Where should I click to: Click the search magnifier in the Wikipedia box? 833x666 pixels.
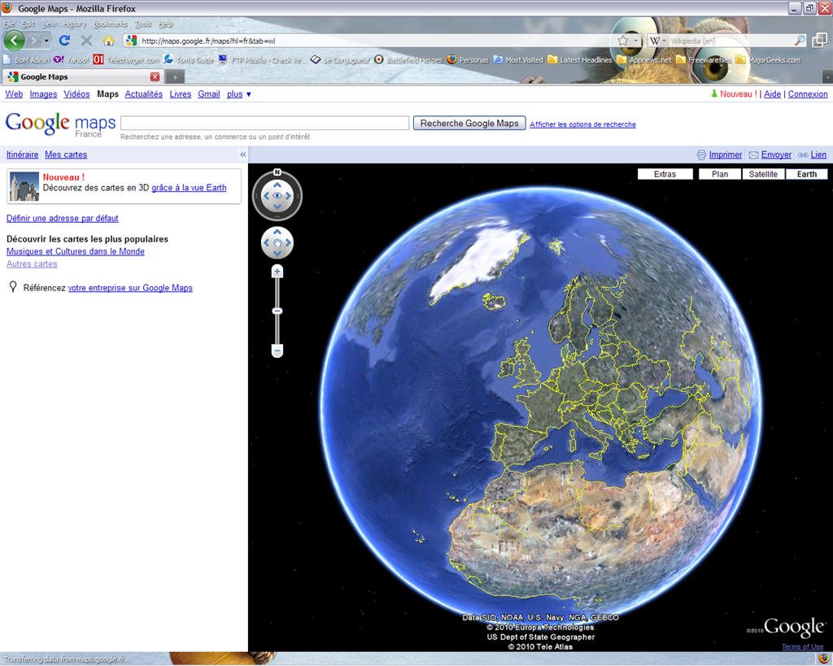(800, 41)
